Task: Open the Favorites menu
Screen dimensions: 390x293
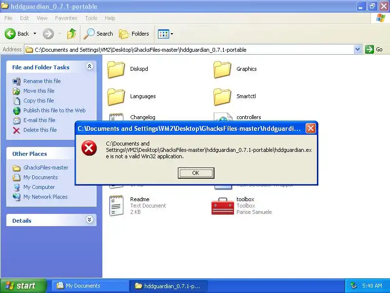Action: (x=66, y=18)
